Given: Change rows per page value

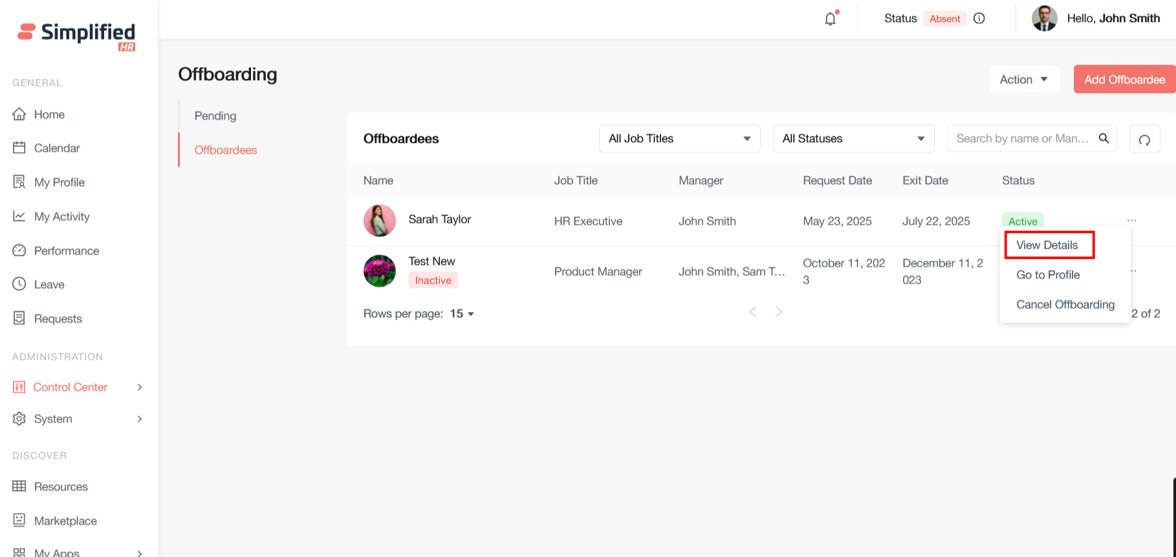Looking at the screenshot, I should [462, 314].
